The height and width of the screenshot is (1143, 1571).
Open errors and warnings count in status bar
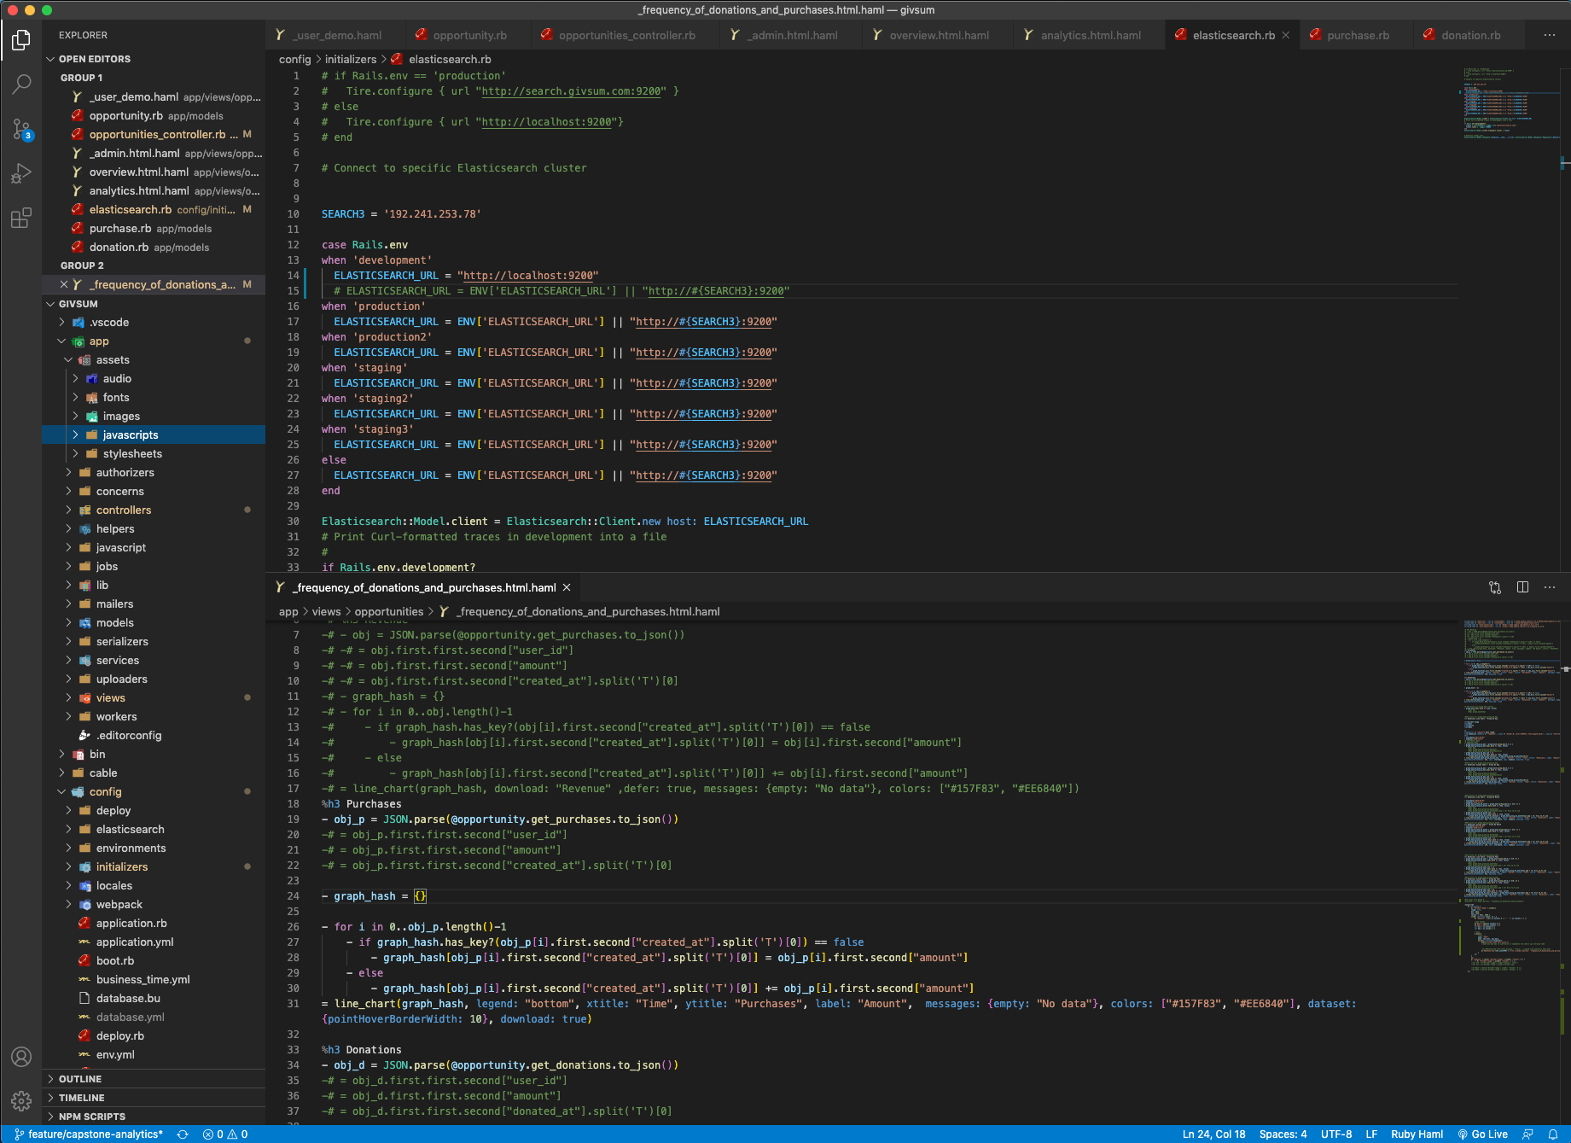pyautogui.click(x=225, y=1134)
